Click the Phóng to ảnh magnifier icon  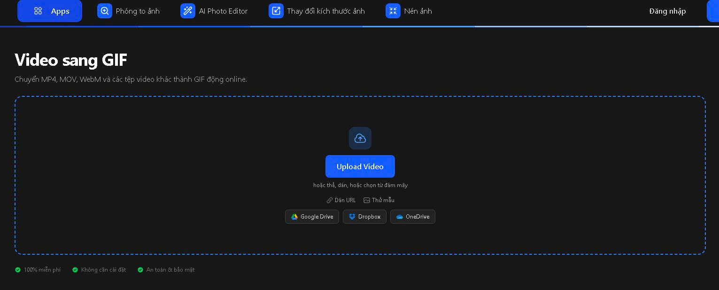click(x=105, y=11)
